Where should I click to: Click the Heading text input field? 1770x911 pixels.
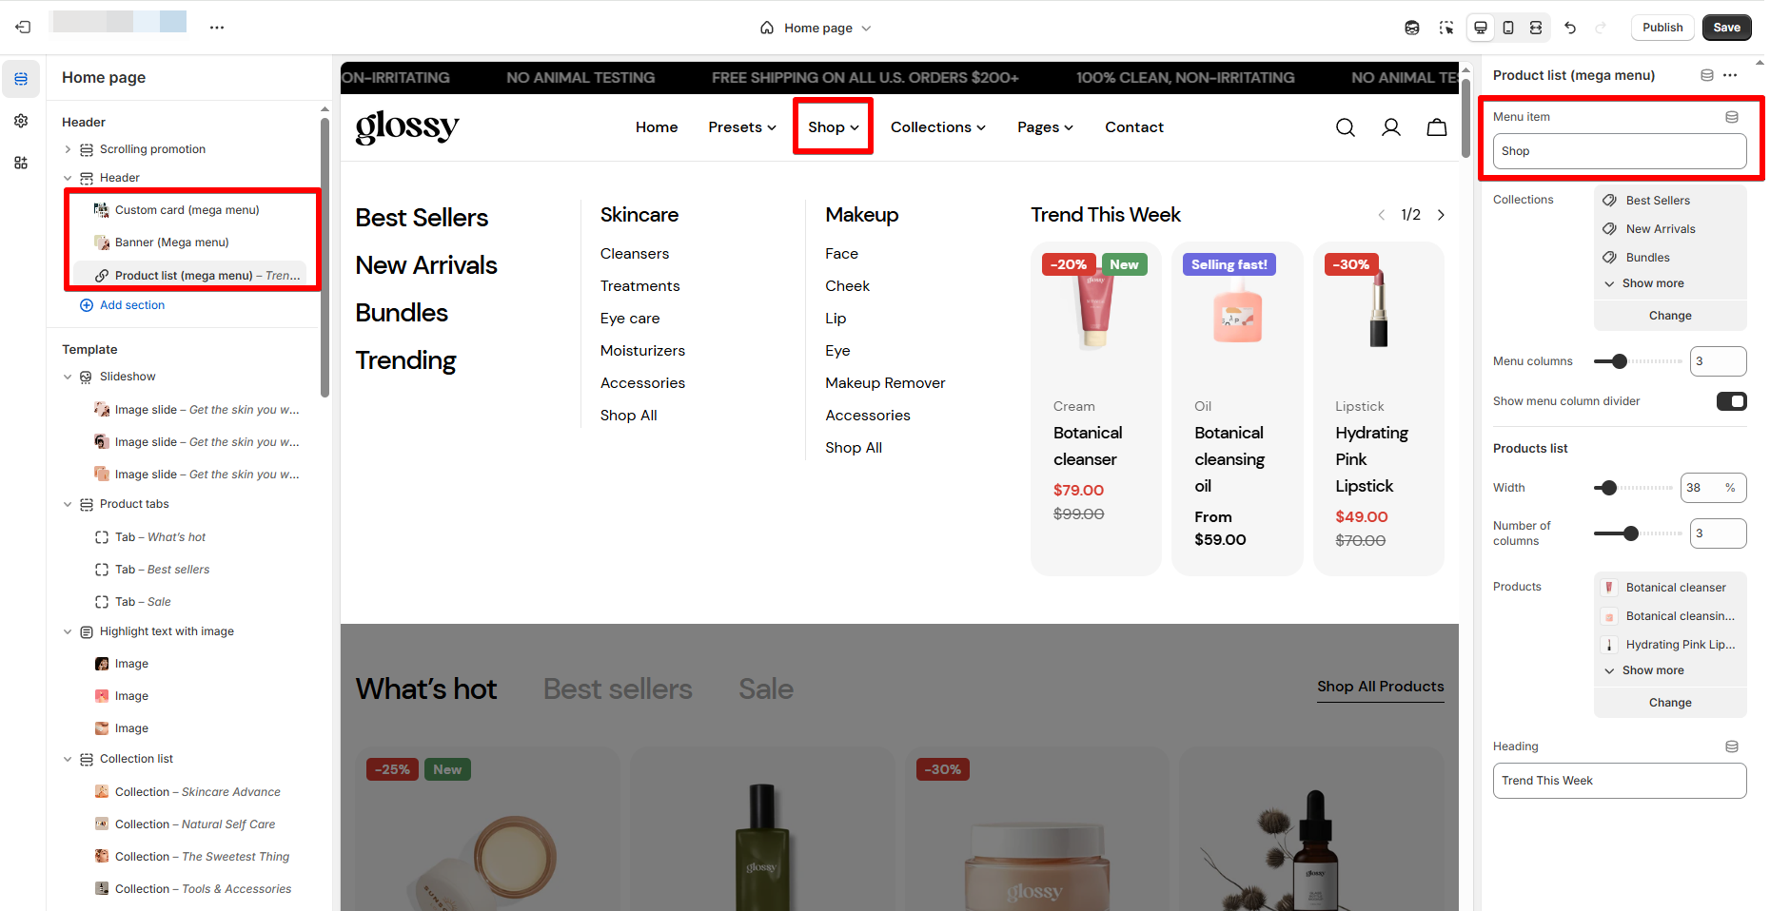(1619, 781)
